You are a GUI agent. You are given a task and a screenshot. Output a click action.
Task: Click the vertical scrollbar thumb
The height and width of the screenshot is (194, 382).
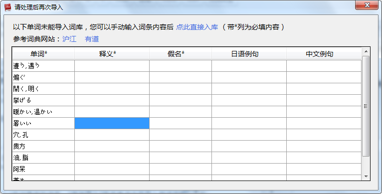366,106
